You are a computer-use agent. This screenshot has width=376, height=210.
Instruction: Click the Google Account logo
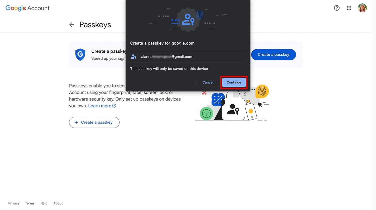pyautogui.click(x=28, y=8)
